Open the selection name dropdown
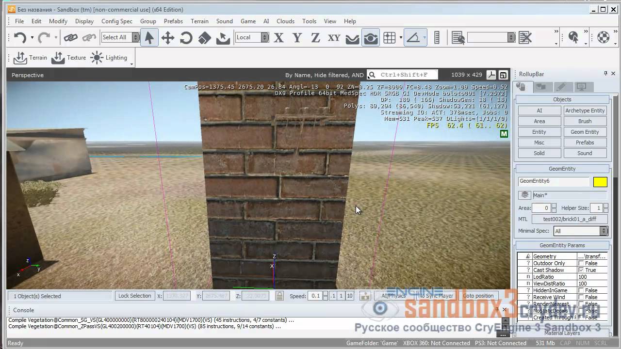This screenshot has width=621, height=349. [491, 37]
